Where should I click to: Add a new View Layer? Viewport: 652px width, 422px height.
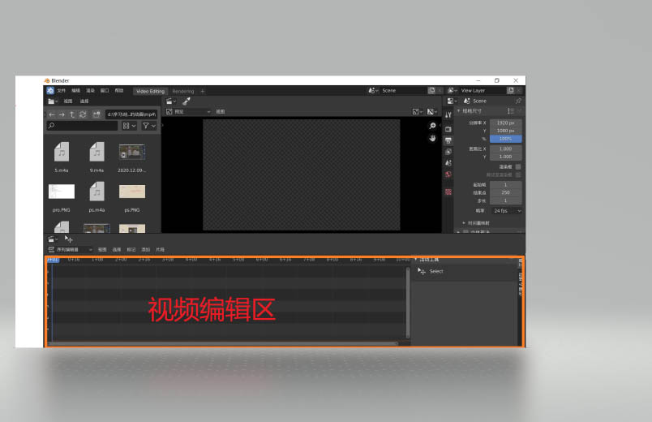pyautogui.click(x=511, y=90)
